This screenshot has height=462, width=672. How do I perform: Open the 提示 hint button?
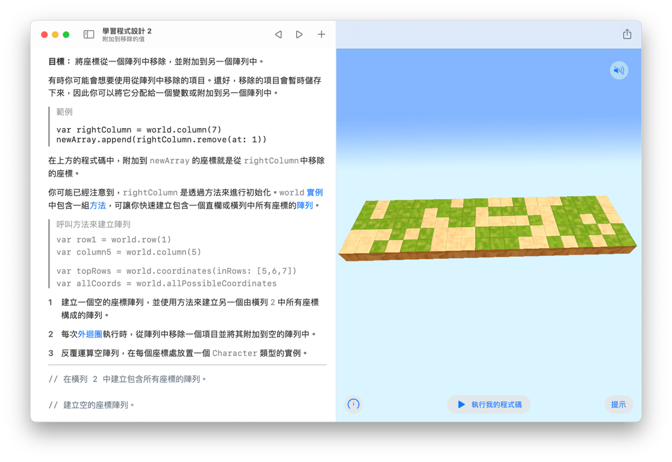(618, 405)
